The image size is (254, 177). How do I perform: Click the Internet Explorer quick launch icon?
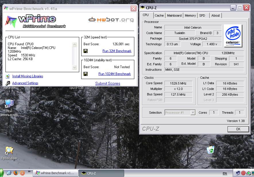pos(9,173)
